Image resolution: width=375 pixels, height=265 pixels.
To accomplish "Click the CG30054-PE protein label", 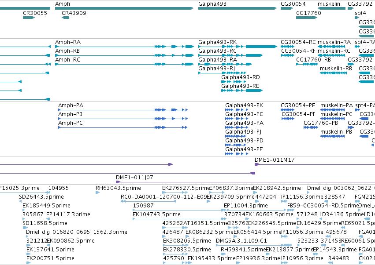I will click(x=298, y=105).
